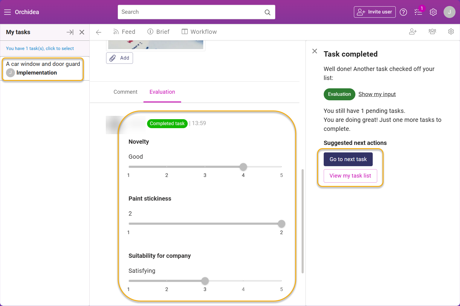
Task: Click the 'Suggested next actions' heading
Action: [355, 143]
